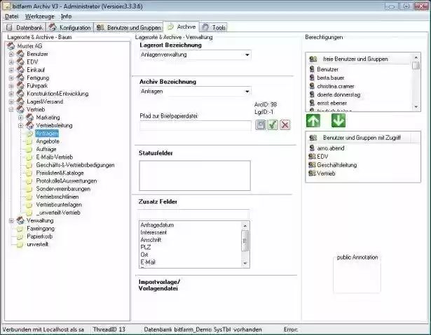Select Preislisten&Kataloge archive
Screen dimensions: 431x335
coord(60,173)
